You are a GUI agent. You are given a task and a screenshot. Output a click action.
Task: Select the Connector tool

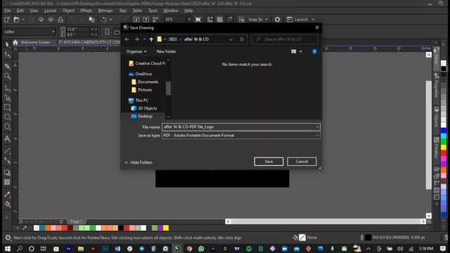[x=7, y=161]
